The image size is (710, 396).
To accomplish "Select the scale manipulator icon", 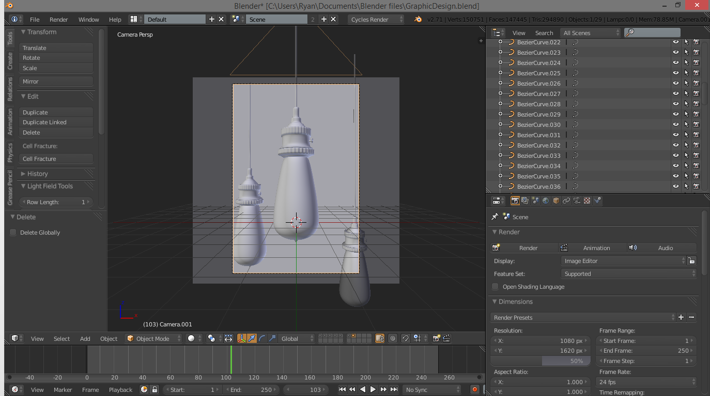I will tap(272, 338).
